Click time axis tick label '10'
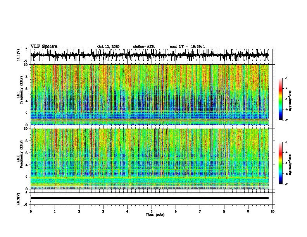Image resolution: width=307 pixels, height=237 pixels. pos(273,211)
